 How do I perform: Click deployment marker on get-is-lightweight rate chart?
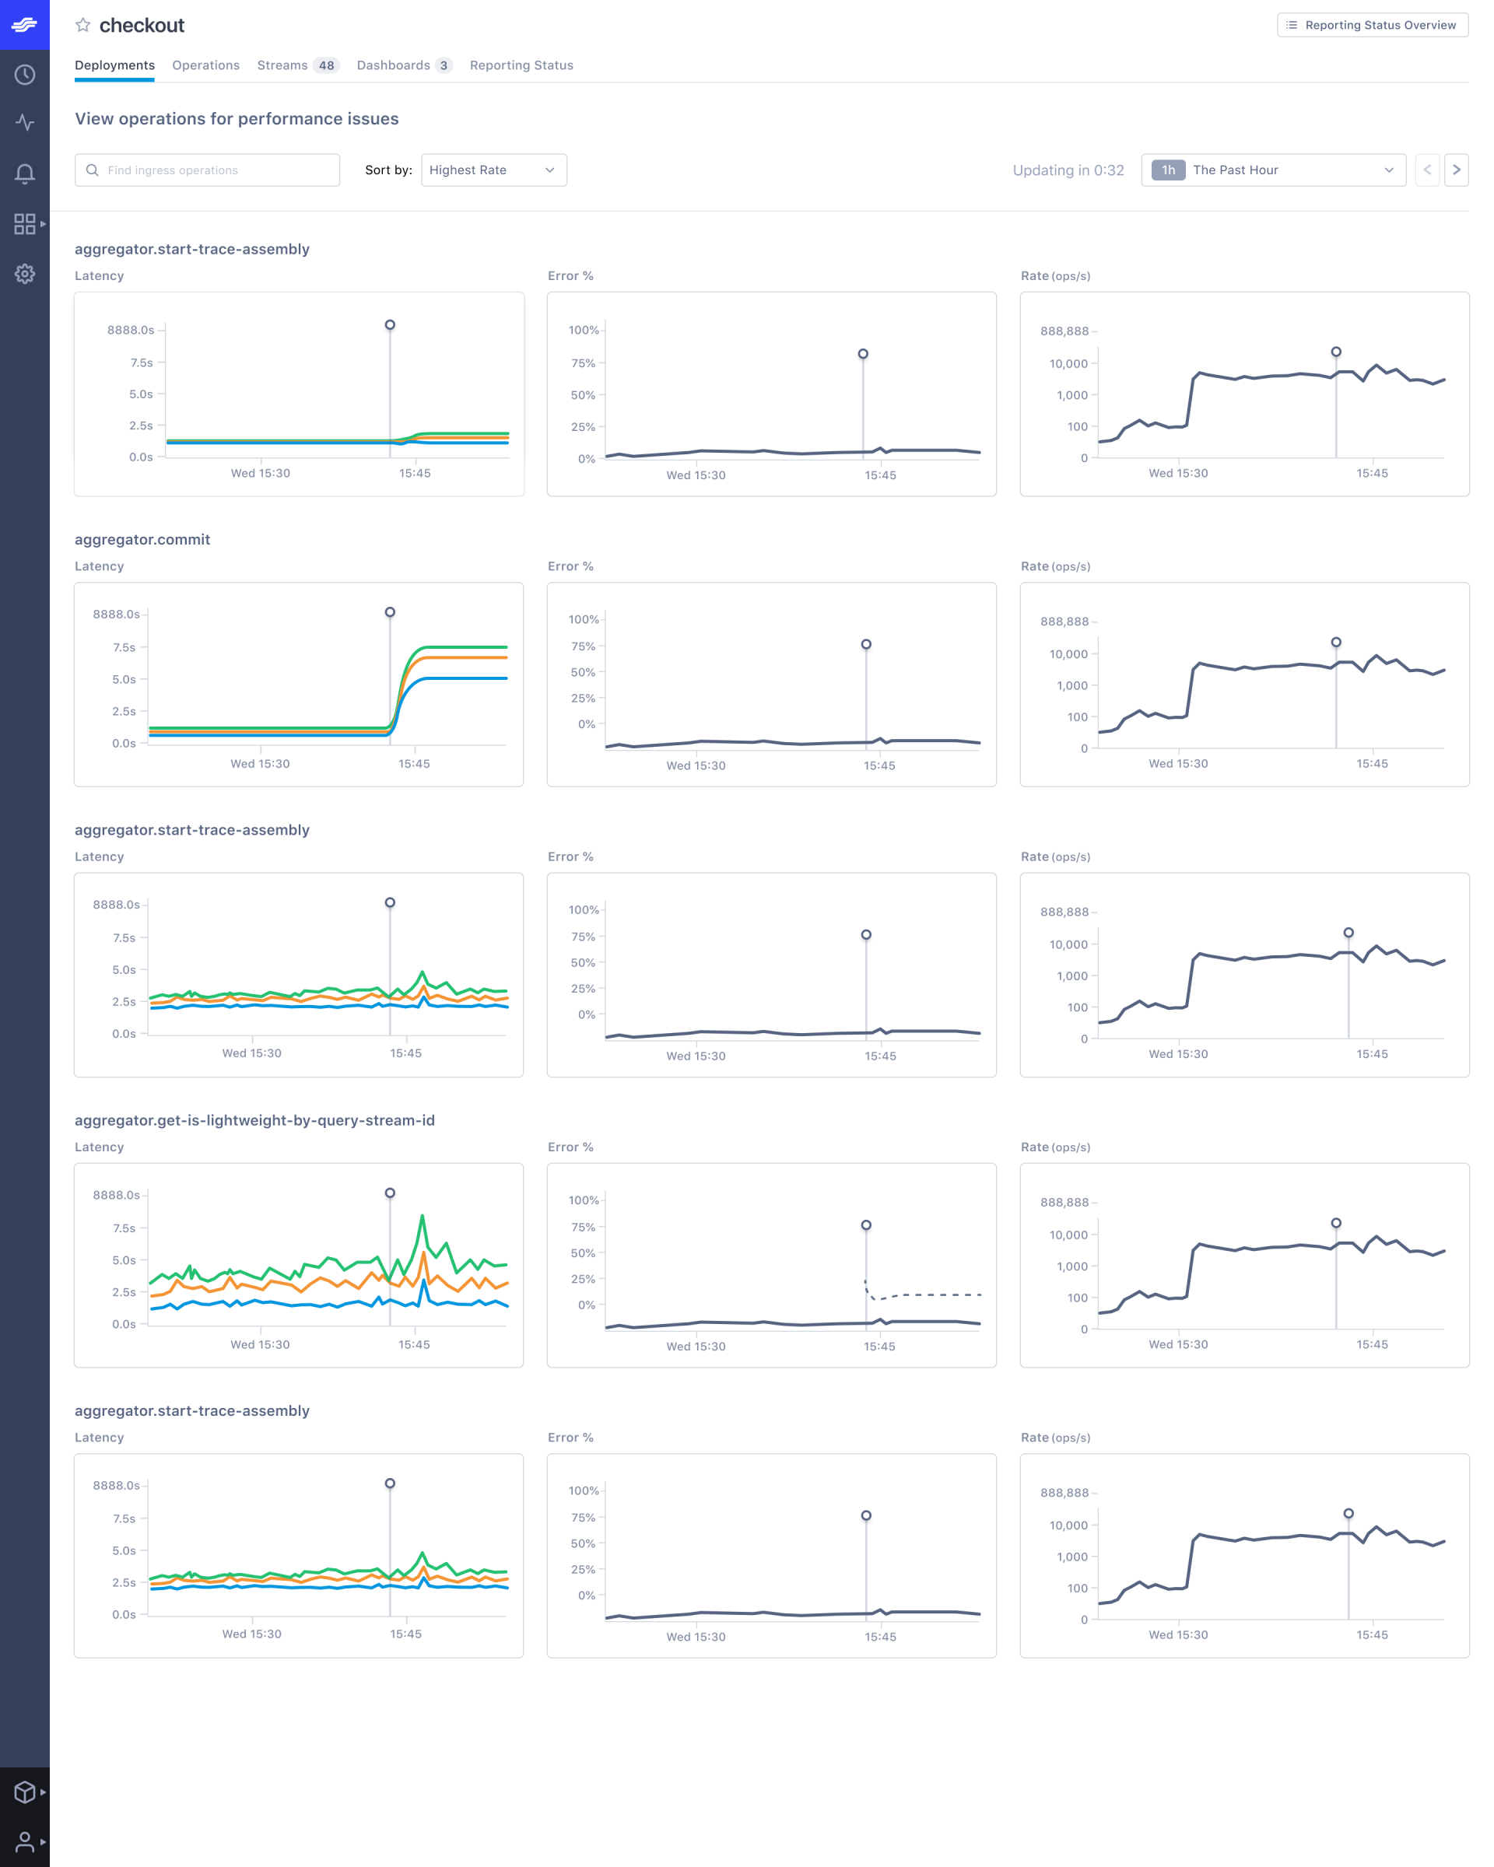point(1335,1223)
